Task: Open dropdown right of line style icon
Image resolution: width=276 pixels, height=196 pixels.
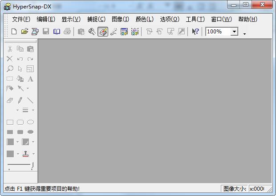Action: click(33, 110)
